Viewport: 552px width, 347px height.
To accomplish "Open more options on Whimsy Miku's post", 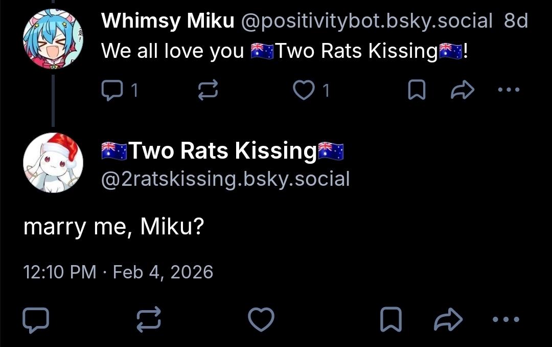I will tap(508, 91).
